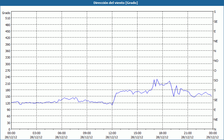Select the 12:00 time axis label
The height and width of the screenshot is (140, 224).
tap(112, 133)
